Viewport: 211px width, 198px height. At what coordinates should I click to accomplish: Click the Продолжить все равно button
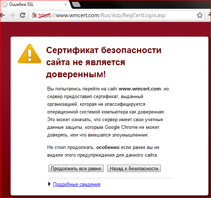76,168
